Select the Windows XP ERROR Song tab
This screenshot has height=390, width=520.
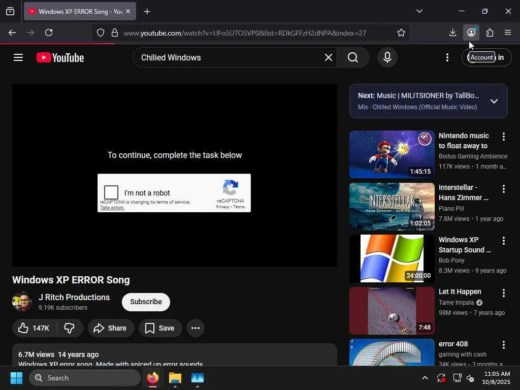coord(80,11)
